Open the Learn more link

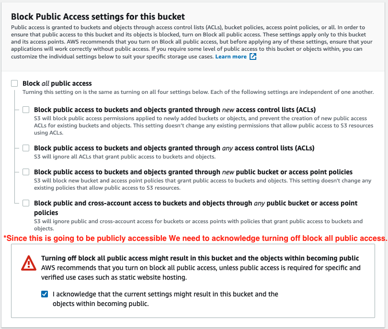click(x=231, y=57)
